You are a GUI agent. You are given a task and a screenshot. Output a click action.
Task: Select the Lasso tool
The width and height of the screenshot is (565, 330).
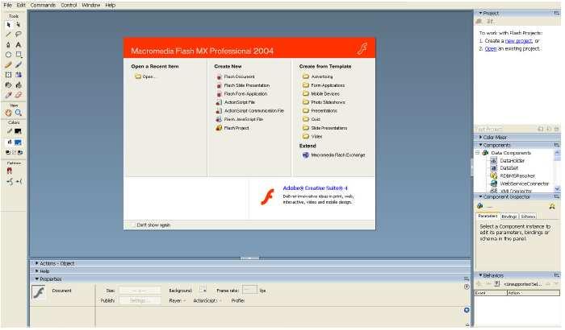[x=19, y=34]
